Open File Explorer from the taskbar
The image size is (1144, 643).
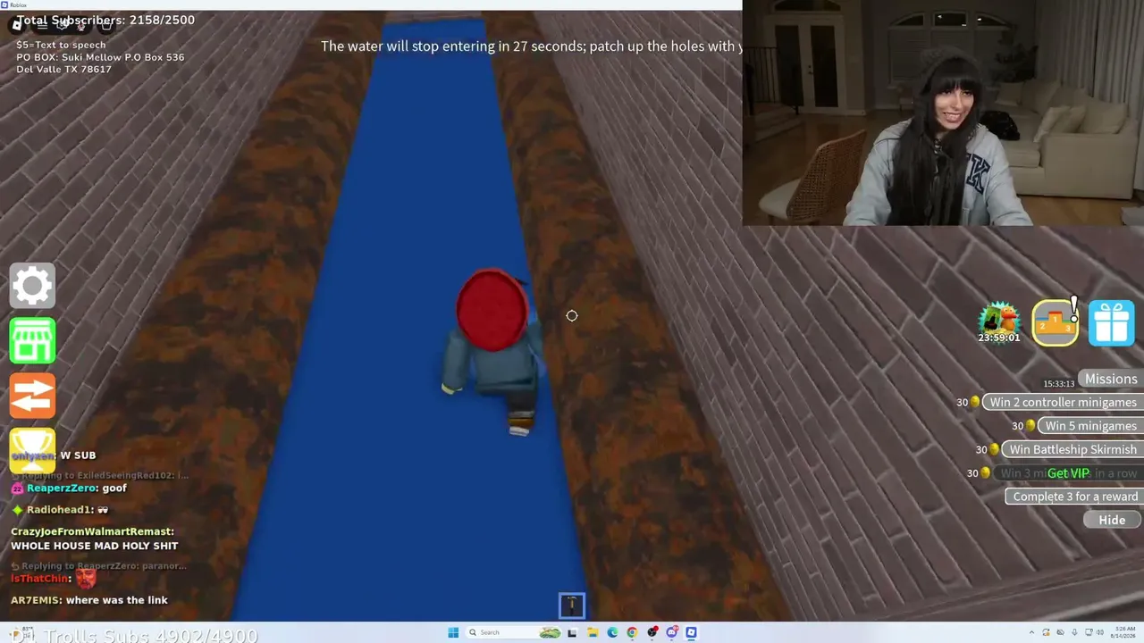click(x=593, y=632)
